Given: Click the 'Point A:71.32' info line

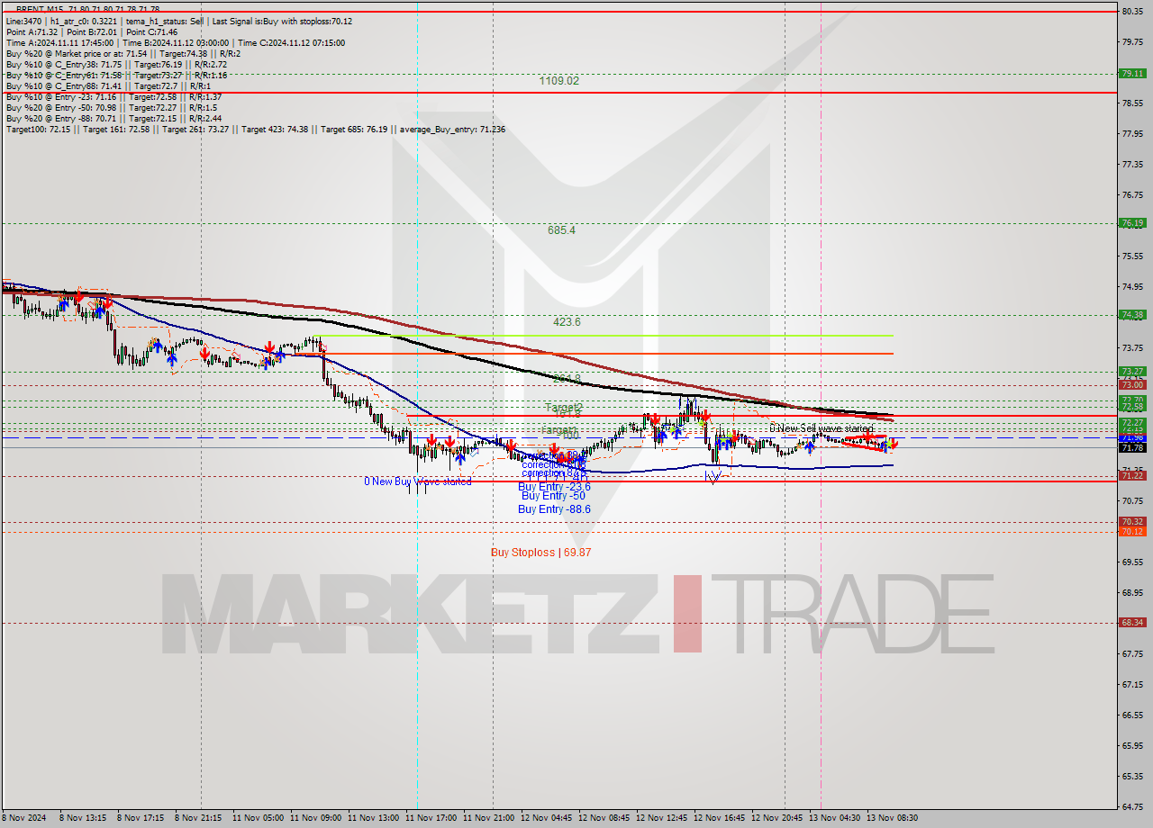Looking at the screenshot, I should pyautogui.click(x=91, y=31).
